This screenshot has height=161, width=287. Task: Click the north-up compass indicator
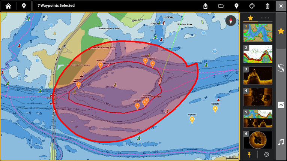[230, 21]
